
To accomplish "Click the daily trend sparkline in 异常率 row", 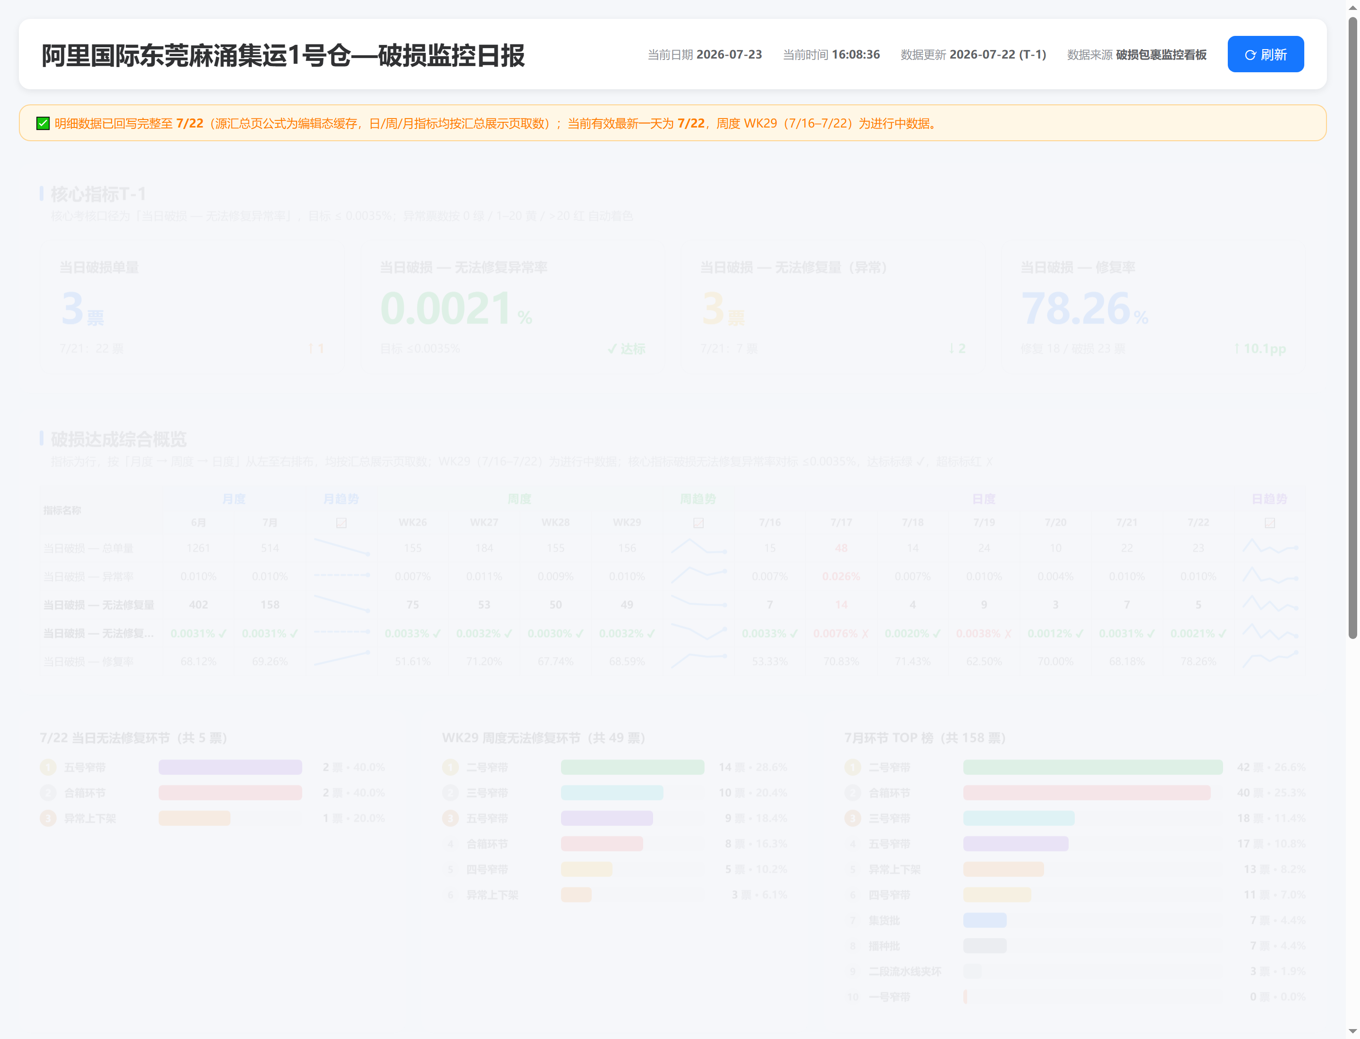I will [x=1270, y=576].
